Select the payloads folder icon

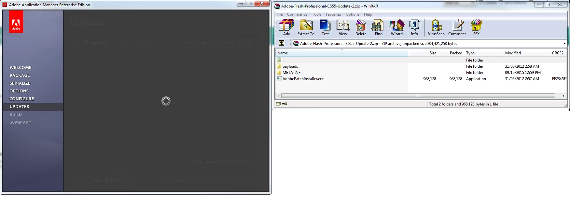[279, 66]
